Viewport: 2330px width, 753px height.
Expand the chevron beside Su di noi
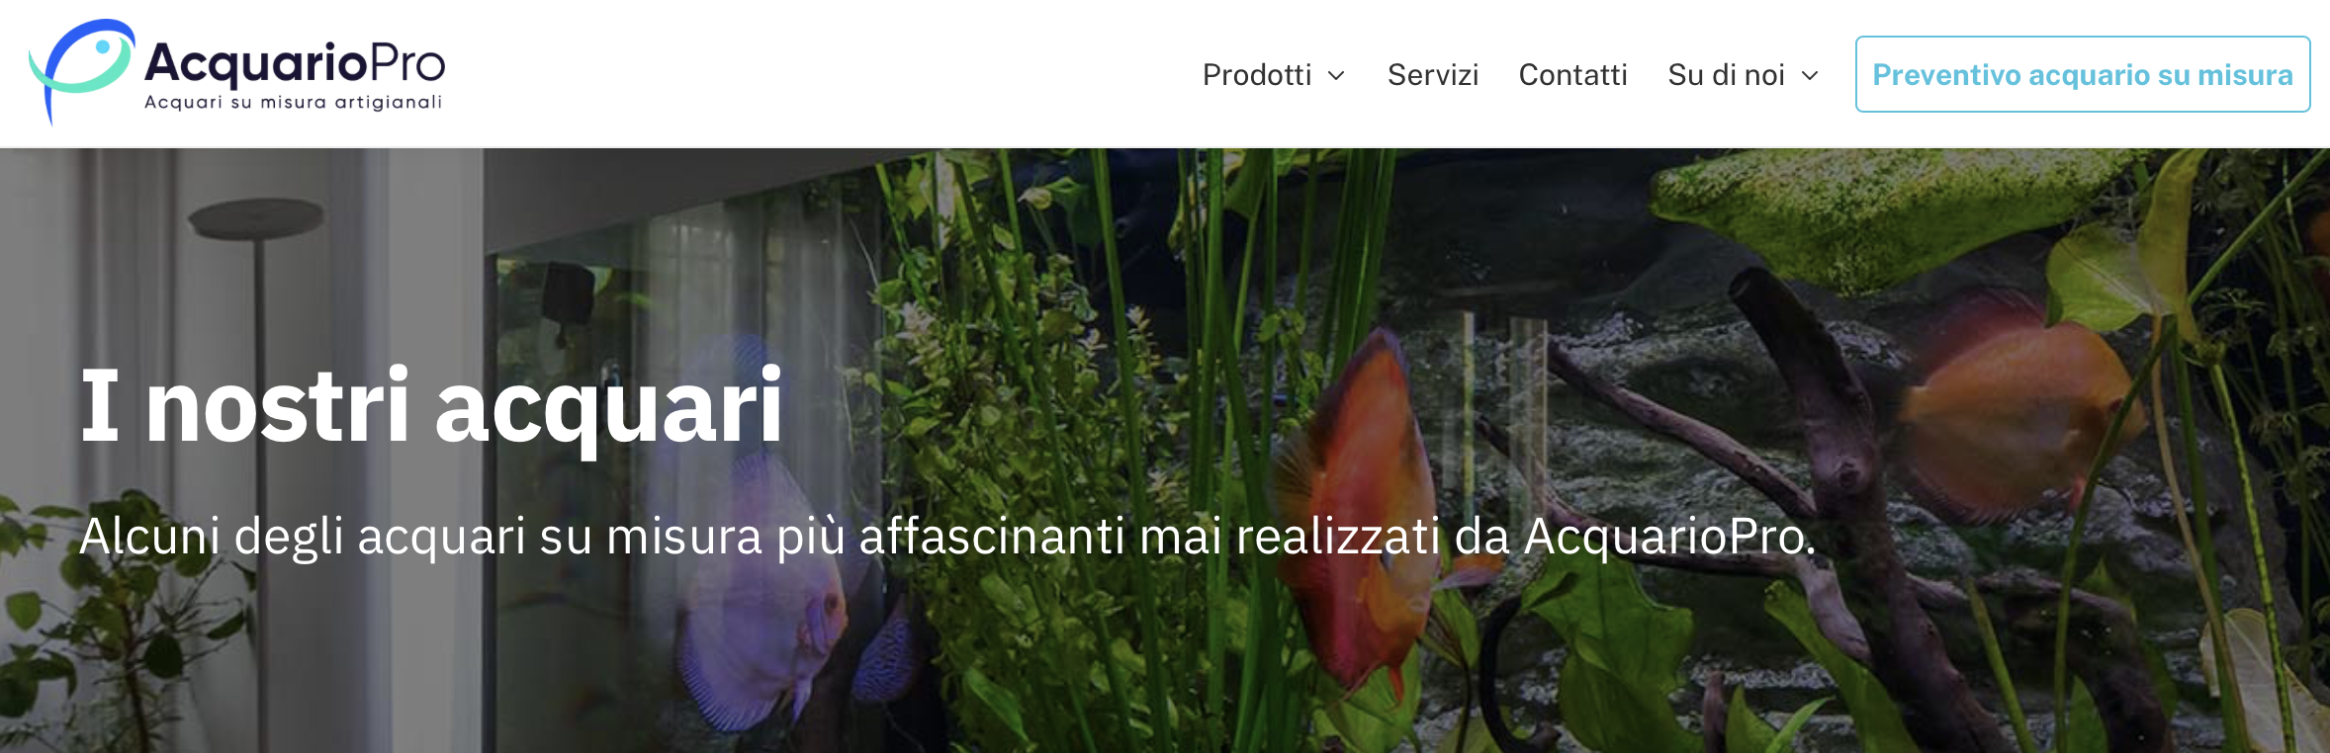point(1810,76)
